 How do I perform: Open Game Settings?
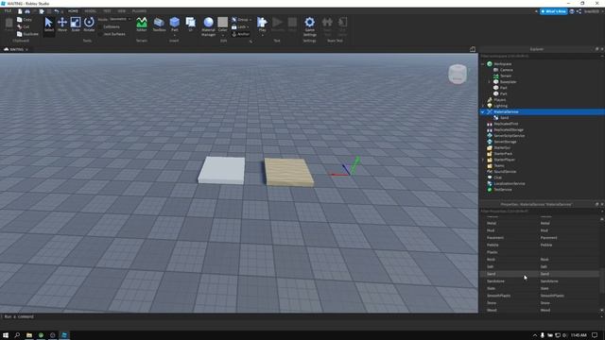point(309,26)
